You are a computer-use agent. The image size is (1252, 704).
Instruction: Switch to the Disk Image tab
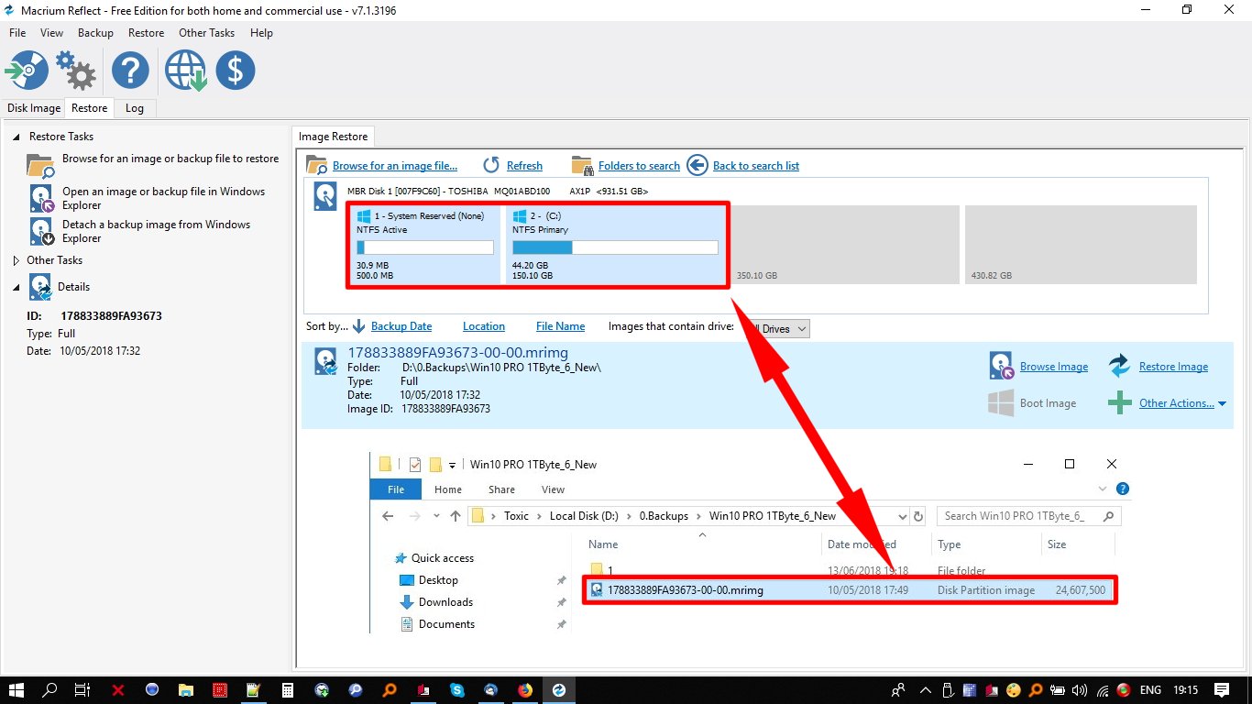(x=34, y=108)
